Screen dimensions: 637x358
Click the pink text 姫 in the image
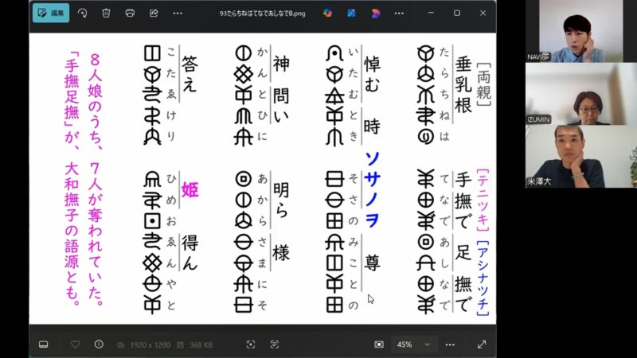click(190, 189)
